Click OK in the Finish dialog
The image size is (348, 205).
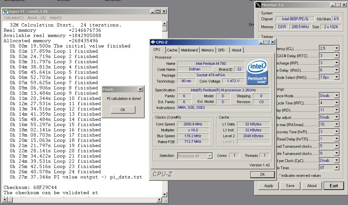(123, 110)
